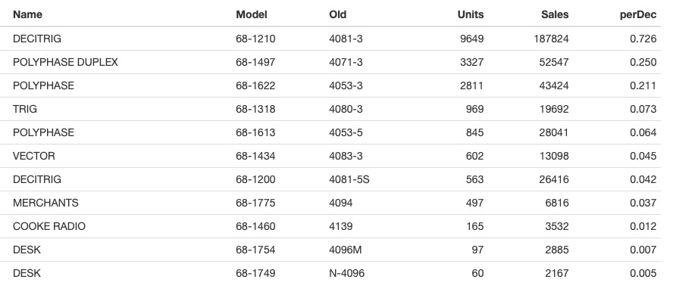The height and width of the screenshot is (295, 673).
Task: Click perDec value 0.726
Action: click(643, 39)
